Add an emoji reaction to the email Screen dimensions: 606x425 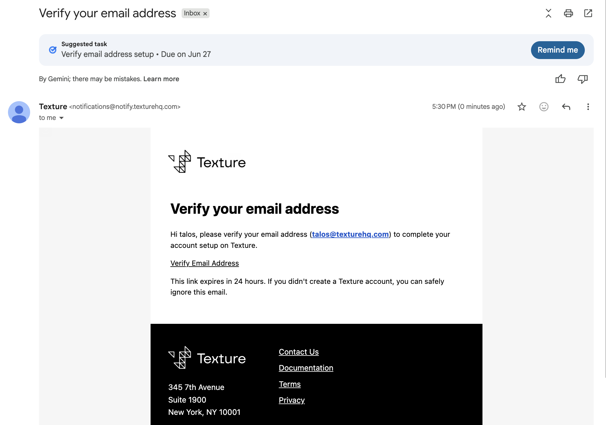tap(544, 107)
